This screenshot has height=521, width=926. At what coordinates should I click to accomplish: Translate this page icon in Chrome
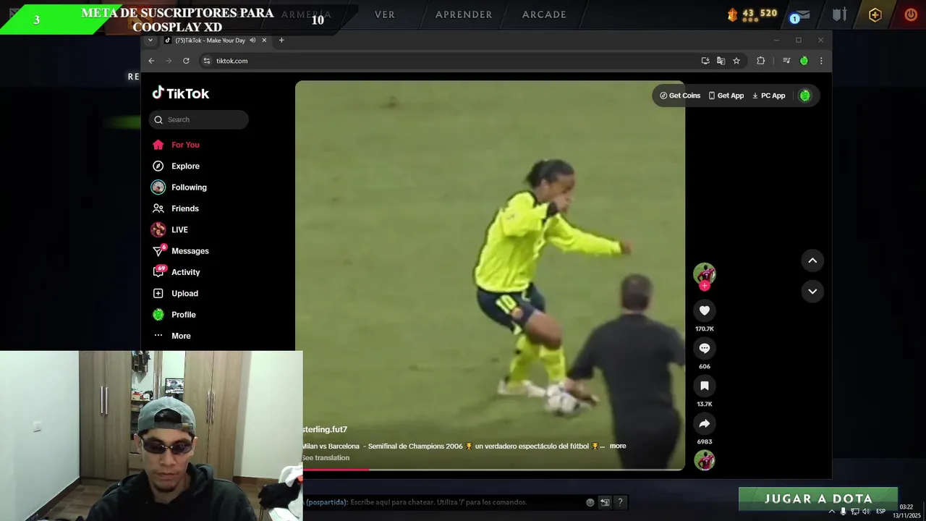click(x=721, y=61)
